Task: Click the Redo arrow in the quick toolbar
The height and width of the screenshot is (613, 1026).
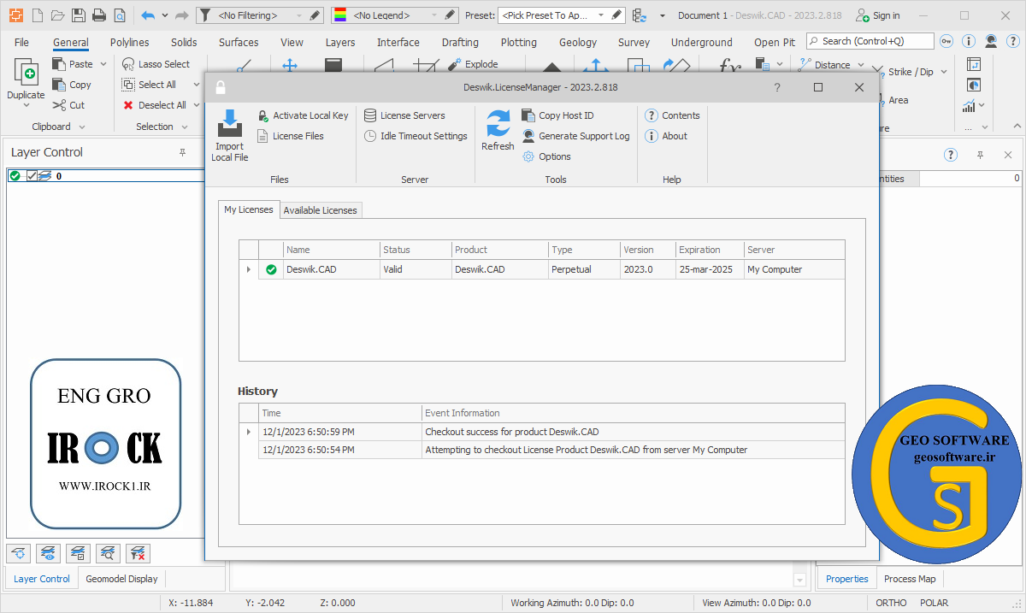Action: [x=181, y=15]
